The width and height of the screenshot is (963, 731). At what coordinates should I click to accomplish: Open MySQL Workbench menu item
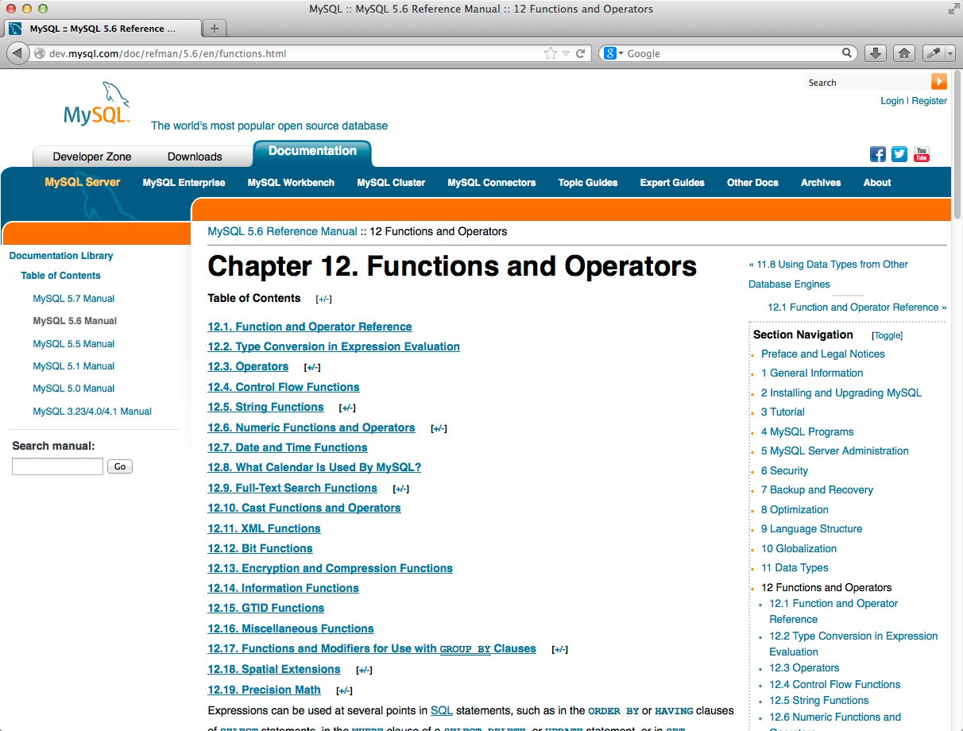tap(291, 183)
